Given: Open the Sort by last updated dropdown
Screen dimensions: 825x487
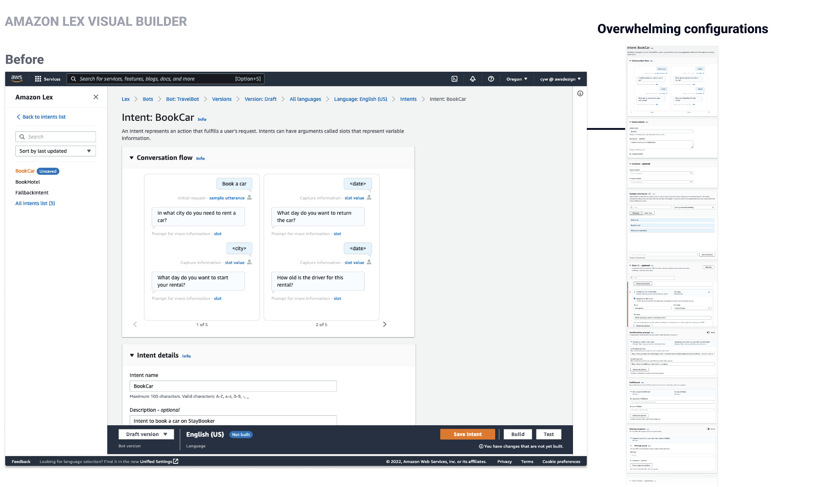Looking at the screenshot, I should 56,151.
